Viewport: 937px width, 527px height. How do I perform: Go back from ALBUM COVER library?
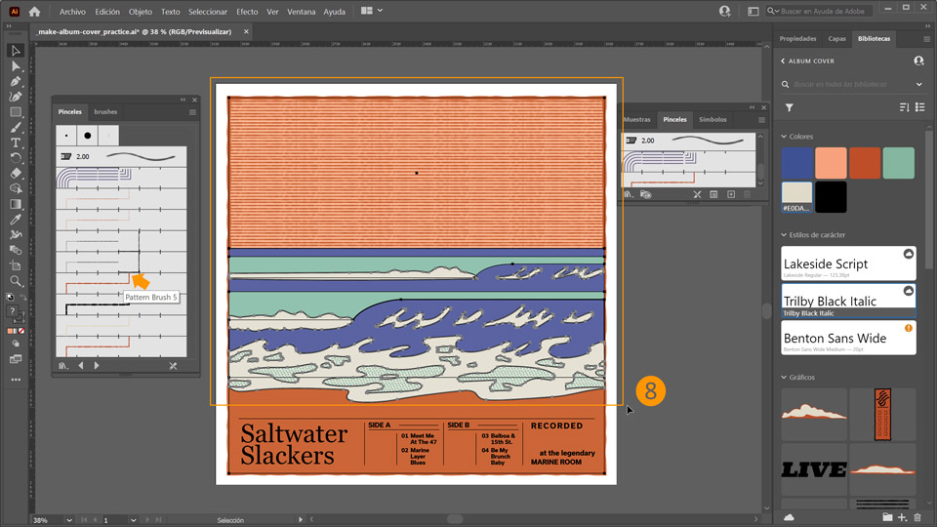(784, 61)
